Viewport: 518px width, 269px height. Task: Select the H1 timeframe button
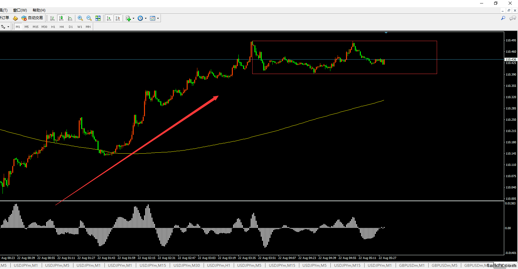click(x=53, y=27)
